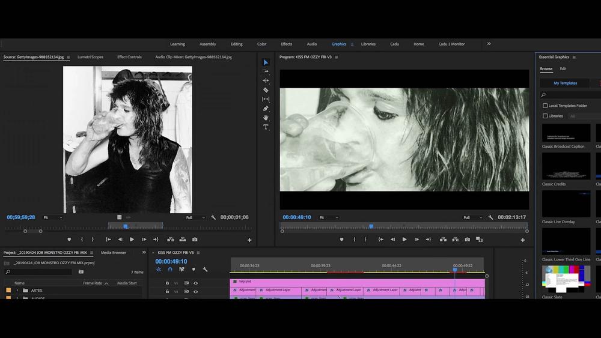Mark Out point in Program monitor
601x338 pixels.
(x=365, y=240)
